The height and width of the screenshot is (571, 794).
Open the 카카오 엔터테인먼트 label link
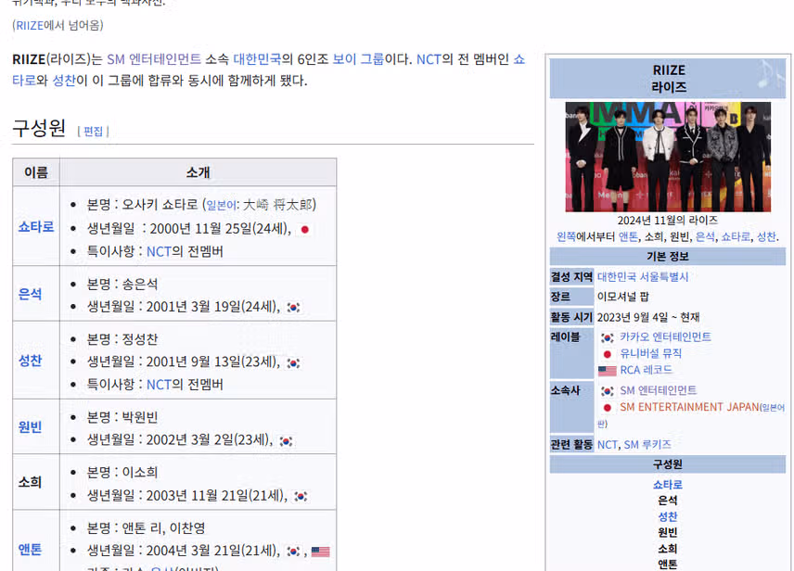click(x=665, y=337)
